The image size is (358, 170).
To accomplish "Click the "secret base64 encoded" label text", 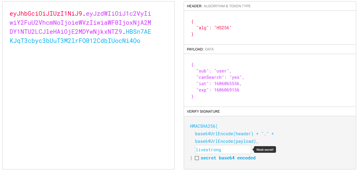I will (228, 158).
